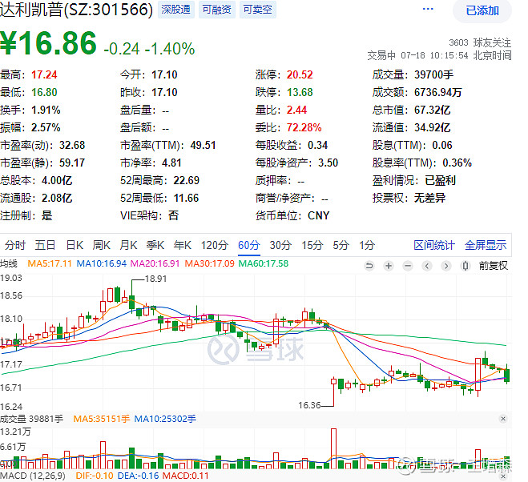Screen dimensions: 528x482
Task: Select the 月K chart tab
Action: point(128,245)
